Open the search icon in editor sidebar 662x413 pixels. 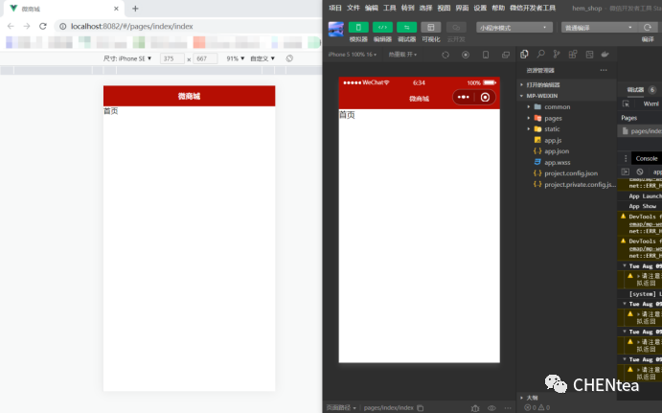[540, 54]
